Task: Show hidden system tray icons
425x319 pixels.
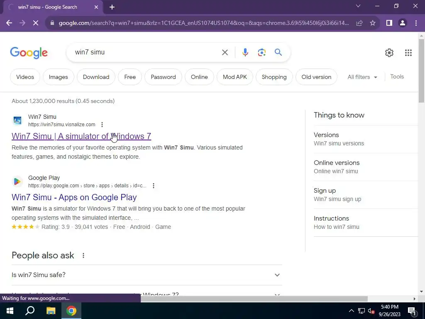Action: (x=351, y=311)
